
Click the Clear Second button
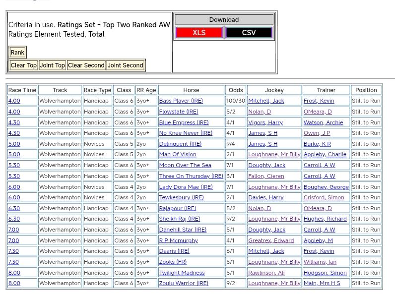pos(86,65)
